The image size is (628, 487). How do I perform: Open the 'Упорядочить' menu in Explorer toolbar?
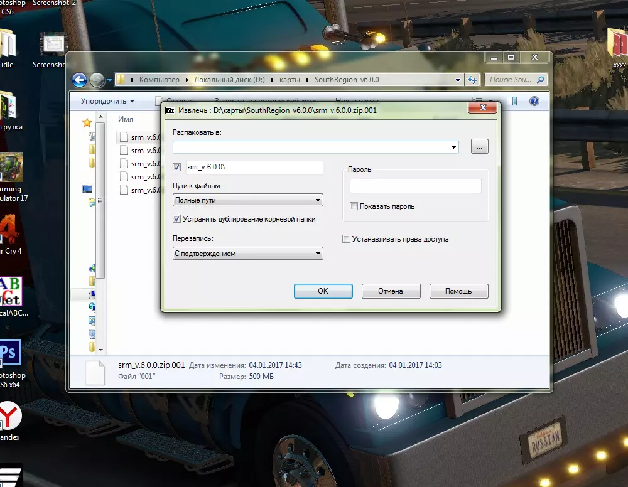(107, 101)
